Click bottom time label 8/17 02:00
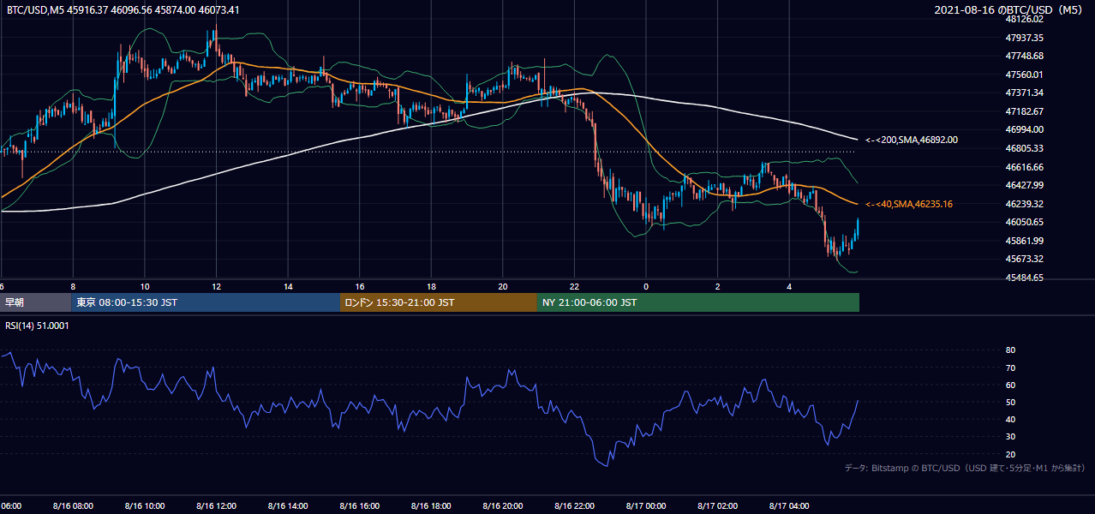 pyautogui.click(x=717, y=506)
